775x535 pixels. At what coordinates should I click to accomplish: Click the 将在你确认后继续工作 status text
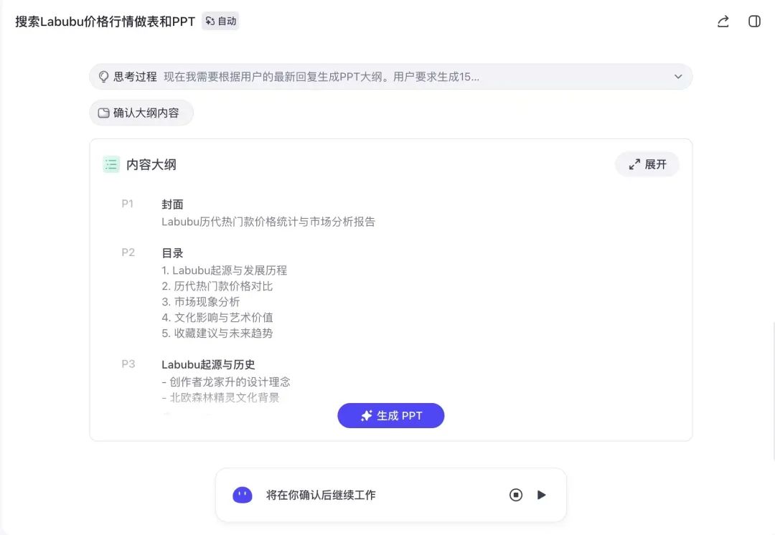point(321,495)
